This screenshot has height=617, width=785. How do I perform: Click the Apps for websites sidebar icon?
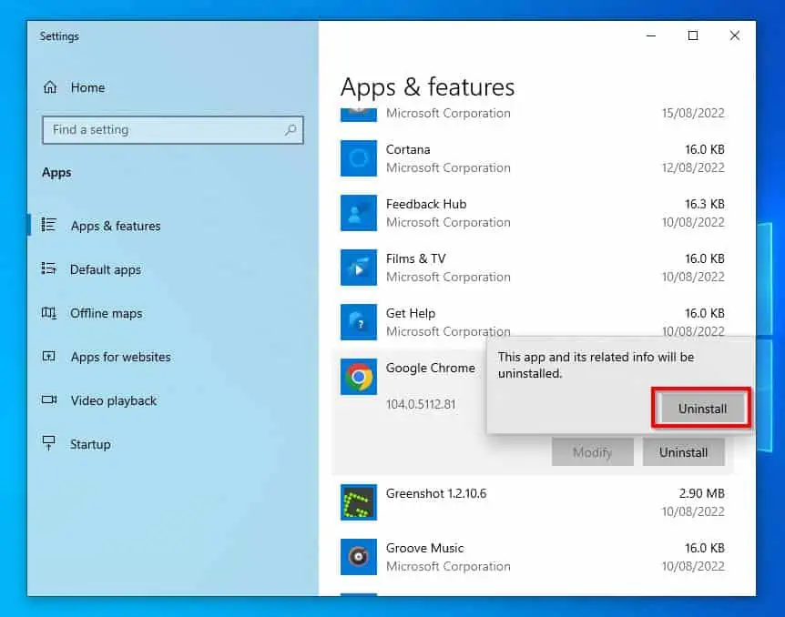pyautogui.click(x=48, y=357)
